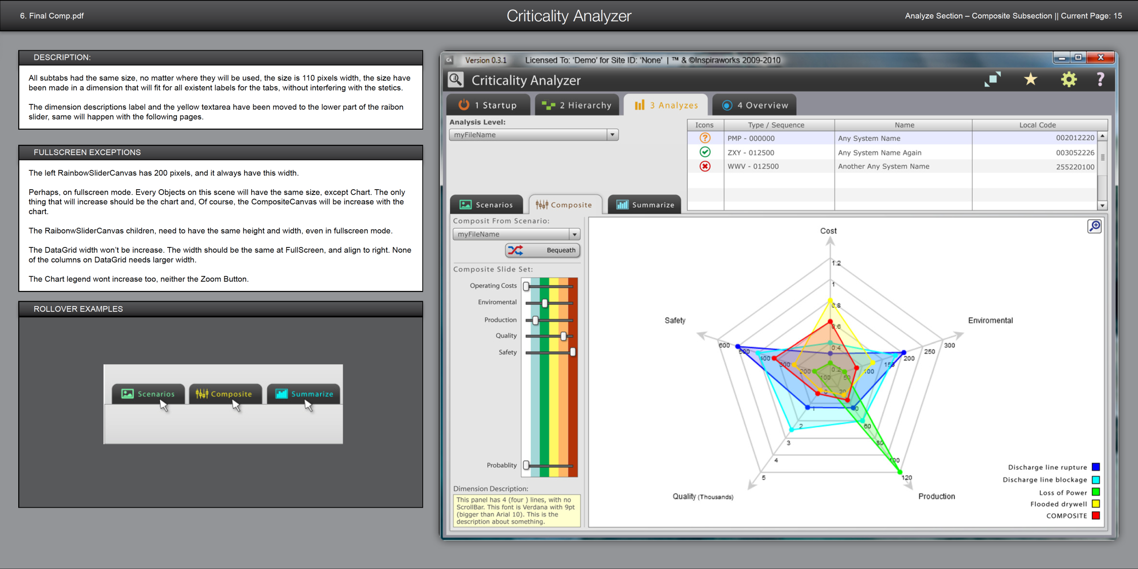Click the shuffle arrows icon on Bequeath
The width and height of the screenshot is (1138, 569).
pos(516,250)
